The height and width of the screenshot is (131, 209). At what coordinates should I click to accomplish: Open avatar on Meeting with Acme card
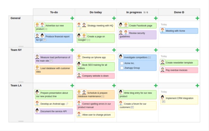[162, 30]
